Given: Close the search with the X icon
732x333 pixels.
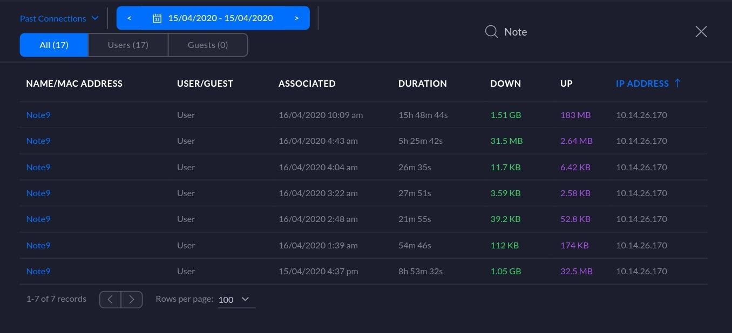Looking at the screenshot, I should point(701,32).
